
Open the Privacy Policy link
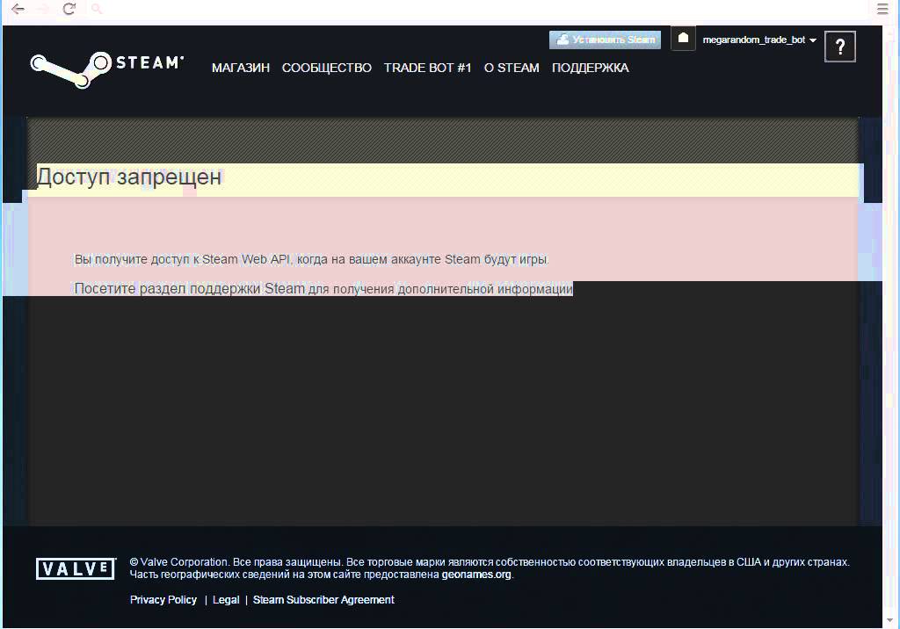pyautogui.click(x=163, y=600)
